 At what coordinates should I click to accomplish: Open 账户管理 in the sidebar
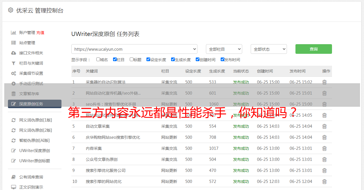pos(27,33)
